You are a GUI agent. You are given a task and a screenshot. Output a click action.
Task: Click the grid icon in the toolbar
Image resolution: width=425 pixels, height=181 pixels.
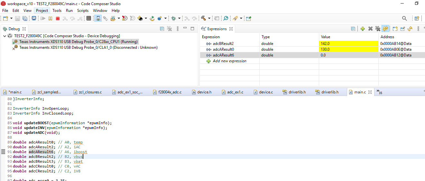click(x=88, y=18)
